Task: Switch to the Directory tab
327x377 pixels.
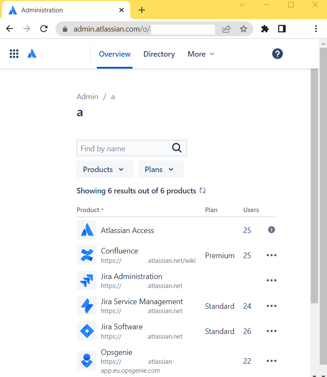Action: coord(159,54)
